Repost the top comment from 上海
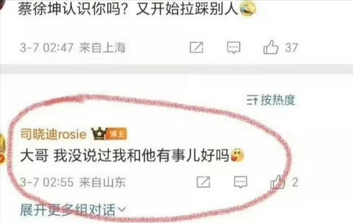This screenshot has height=223, width=353. (x=196, y=47)
